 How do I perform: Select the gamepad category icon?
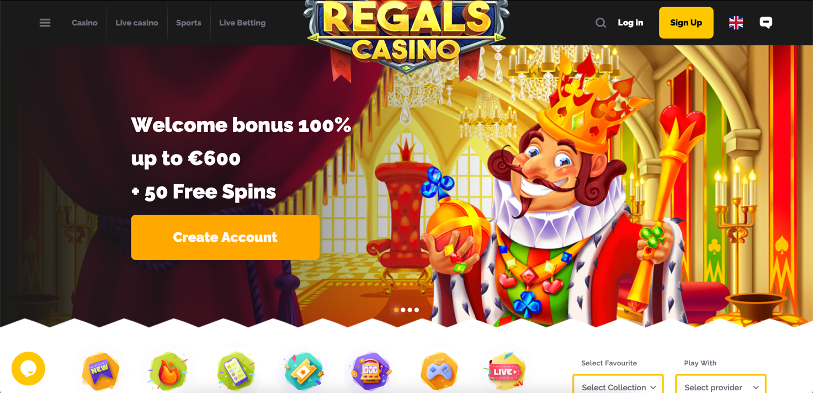[439, 371]
